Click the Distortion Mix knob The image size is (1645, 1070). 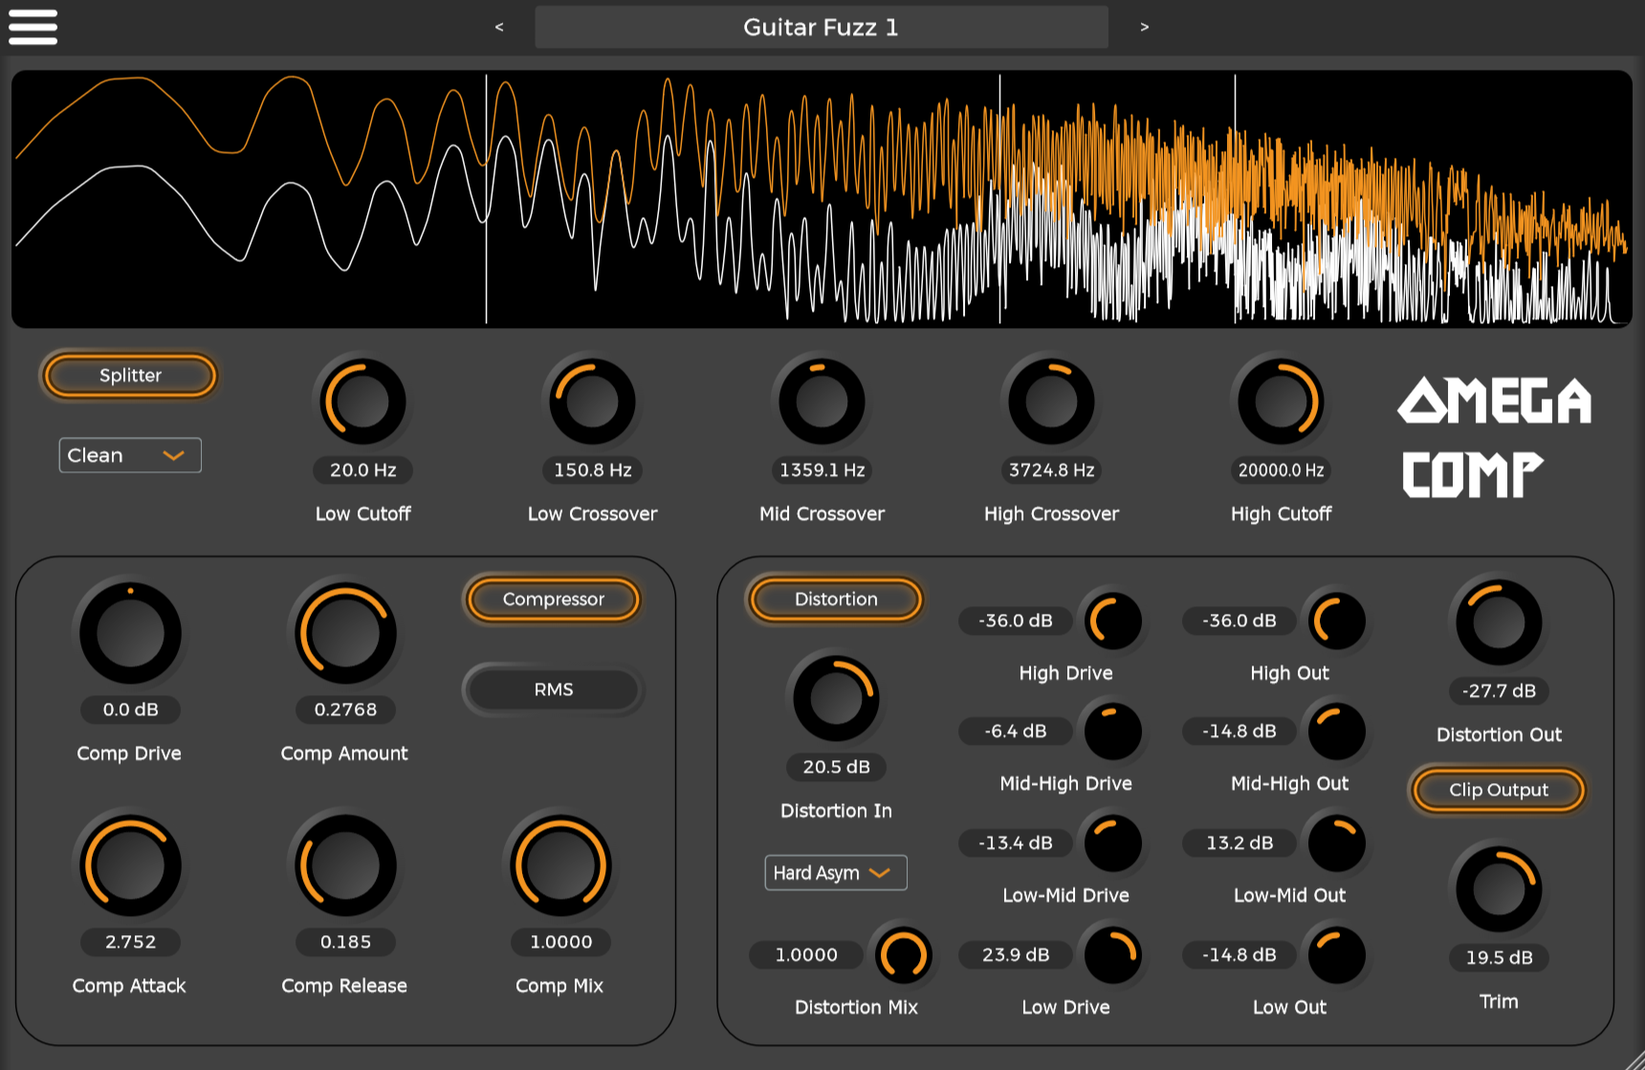coord(903,954)
